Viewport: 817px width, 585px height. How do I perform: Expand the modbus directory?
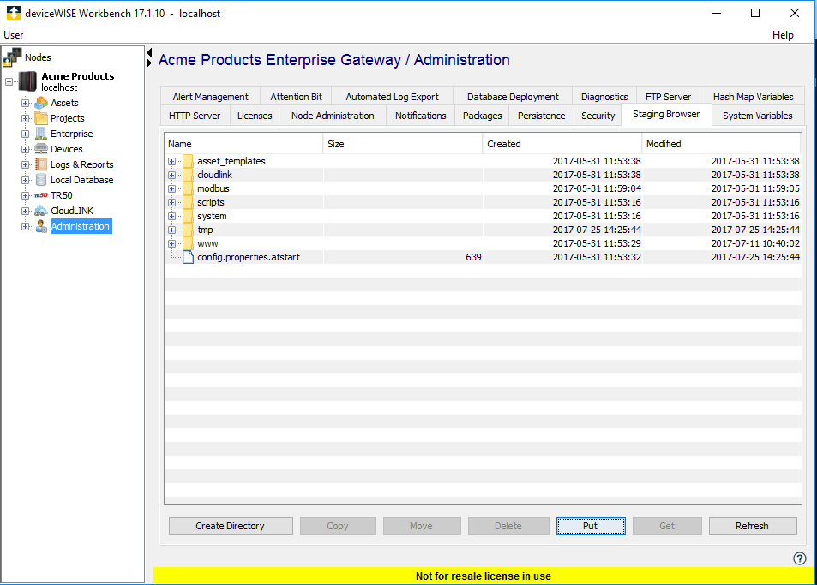[172, 188]
